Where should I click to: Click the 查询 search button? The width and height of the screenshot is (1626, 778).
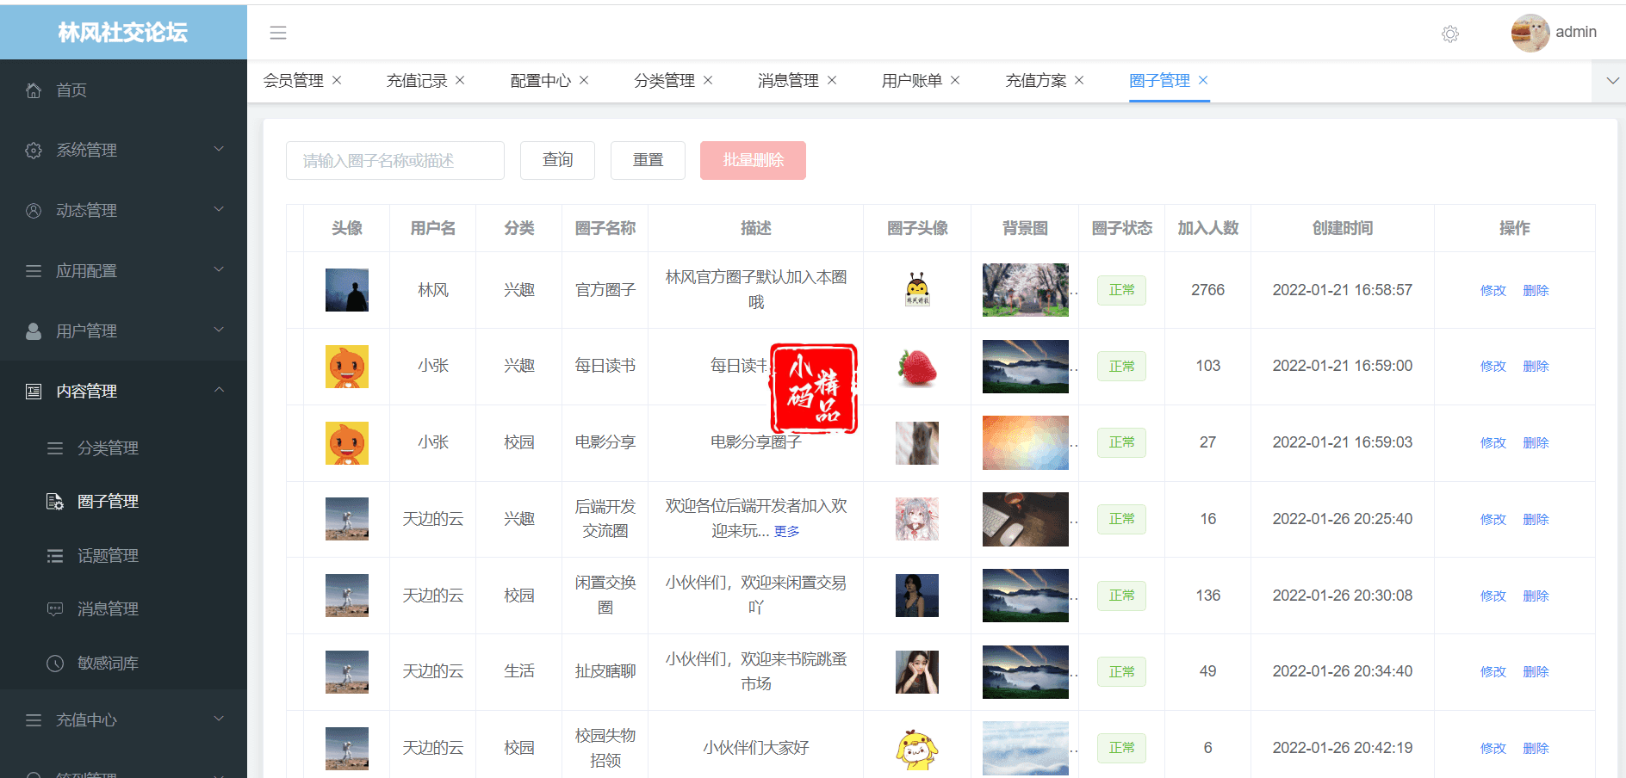click(x=557, y=160)
